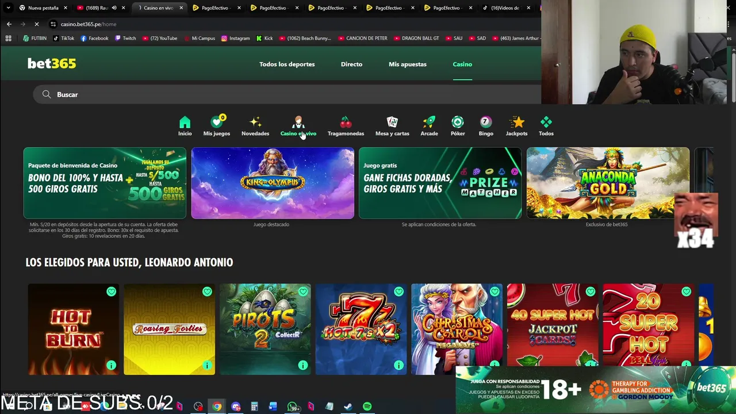This screenshot has width=736, height=414.
Task: Open Word in the taskbar
Action: [x=273, y=407]
